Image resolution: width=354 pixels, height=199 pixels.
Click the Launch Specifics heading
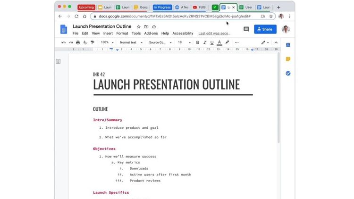111,192
